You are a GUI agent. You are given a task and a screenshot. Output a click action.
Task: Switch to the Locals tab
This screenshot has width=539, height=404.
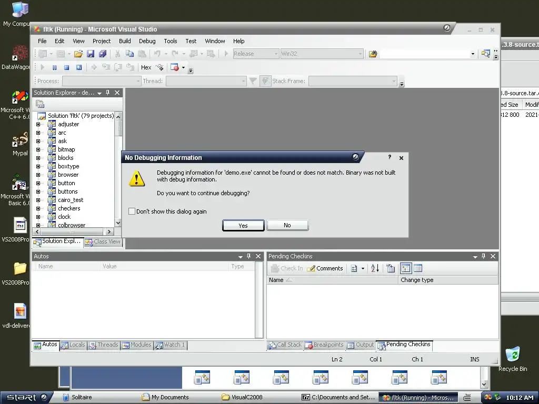tap(73, 345)
